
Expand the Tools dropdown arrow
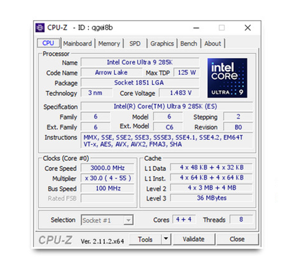[166, 239]
